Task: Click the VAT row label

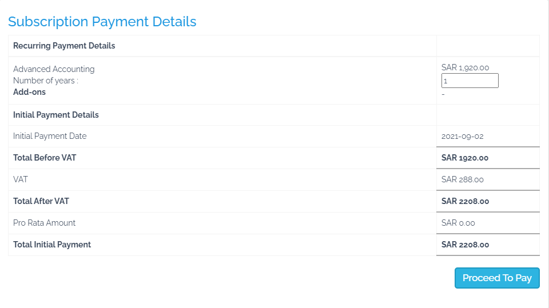Action: (21, 179)
